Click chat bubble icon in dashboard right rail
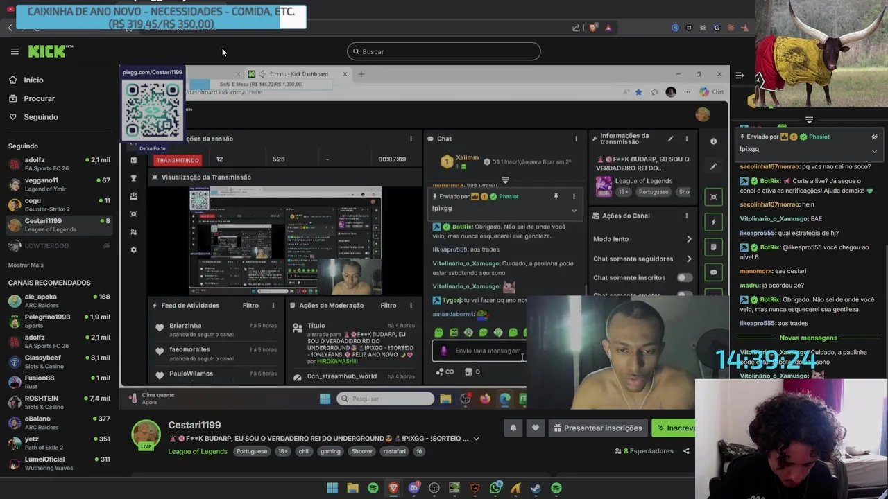This screenshot has width=888, height=499. pyautogui.click(x=713, y=272)
